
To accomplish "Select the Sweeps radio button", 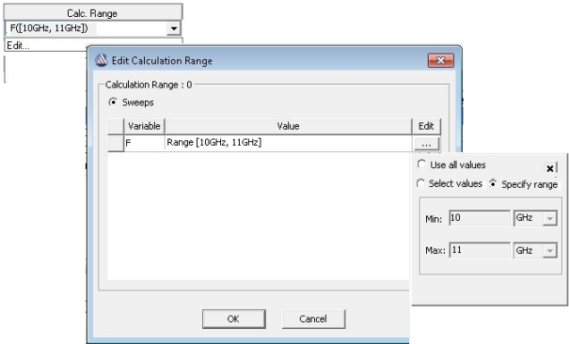I will pos(113,102).
